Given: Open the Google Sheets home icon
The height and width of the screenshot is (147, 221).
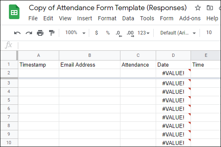Looking at the screenshot, I should click(14, 12).
